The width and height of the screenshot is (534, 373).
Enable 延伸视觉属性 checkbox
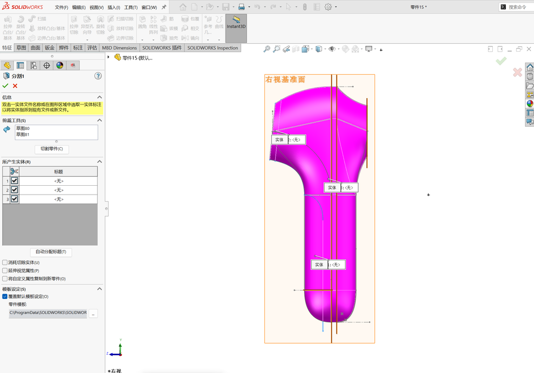[5, 270]
